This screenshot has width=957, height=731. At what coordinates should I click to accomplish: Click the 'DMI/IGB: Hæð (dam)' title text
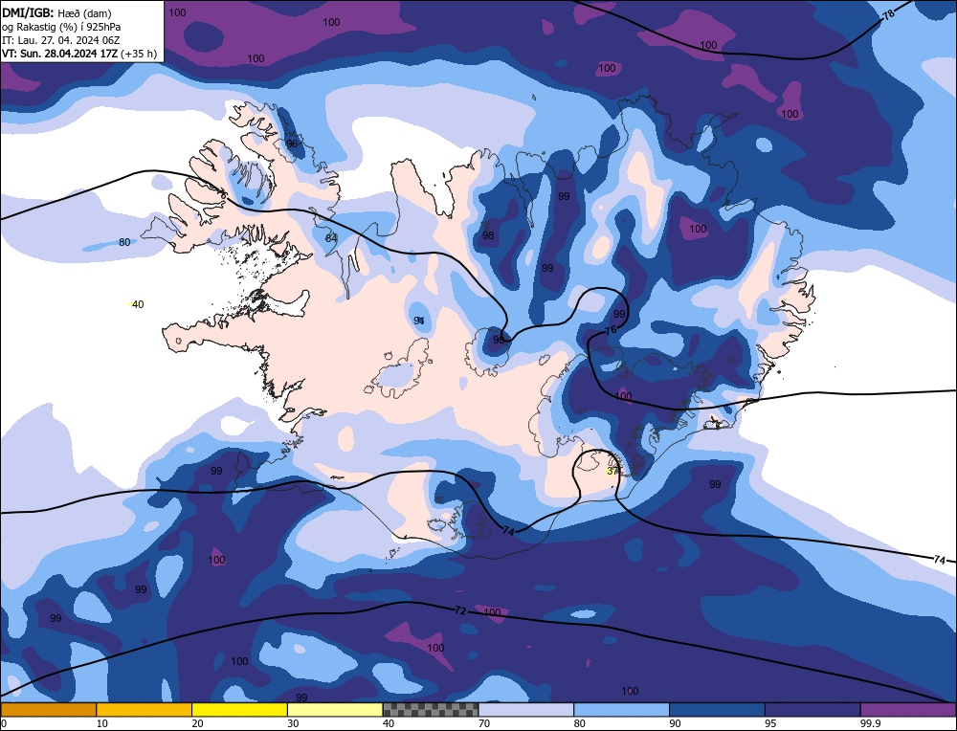56,12
